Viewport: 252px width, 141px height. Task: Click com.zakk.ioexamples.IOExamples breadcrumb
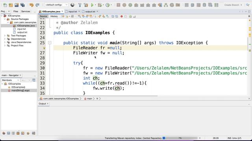pyautogui.click(x=61, y=99)
